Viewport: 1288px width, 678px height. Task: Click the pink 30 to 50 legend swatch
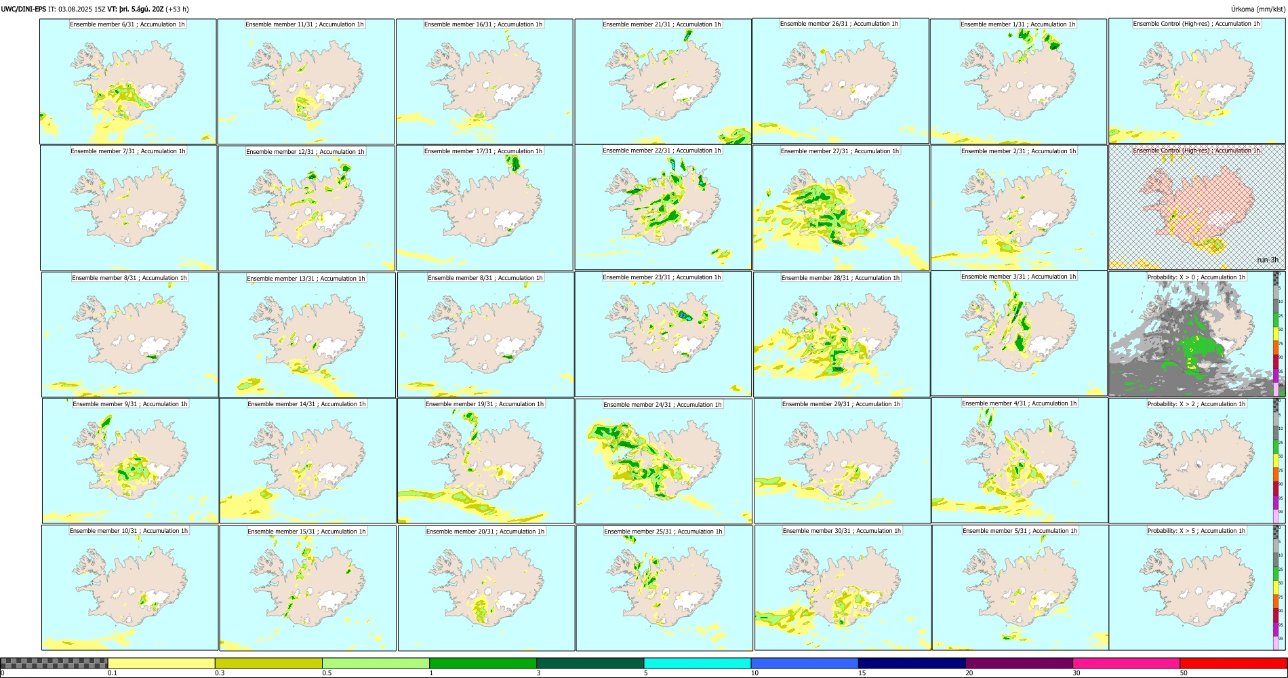[1126, 663]
